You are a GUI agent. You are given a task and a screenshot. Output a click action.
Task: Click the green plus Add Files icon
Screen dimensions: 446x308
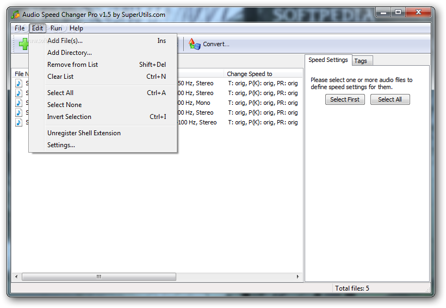click(23, 44)
